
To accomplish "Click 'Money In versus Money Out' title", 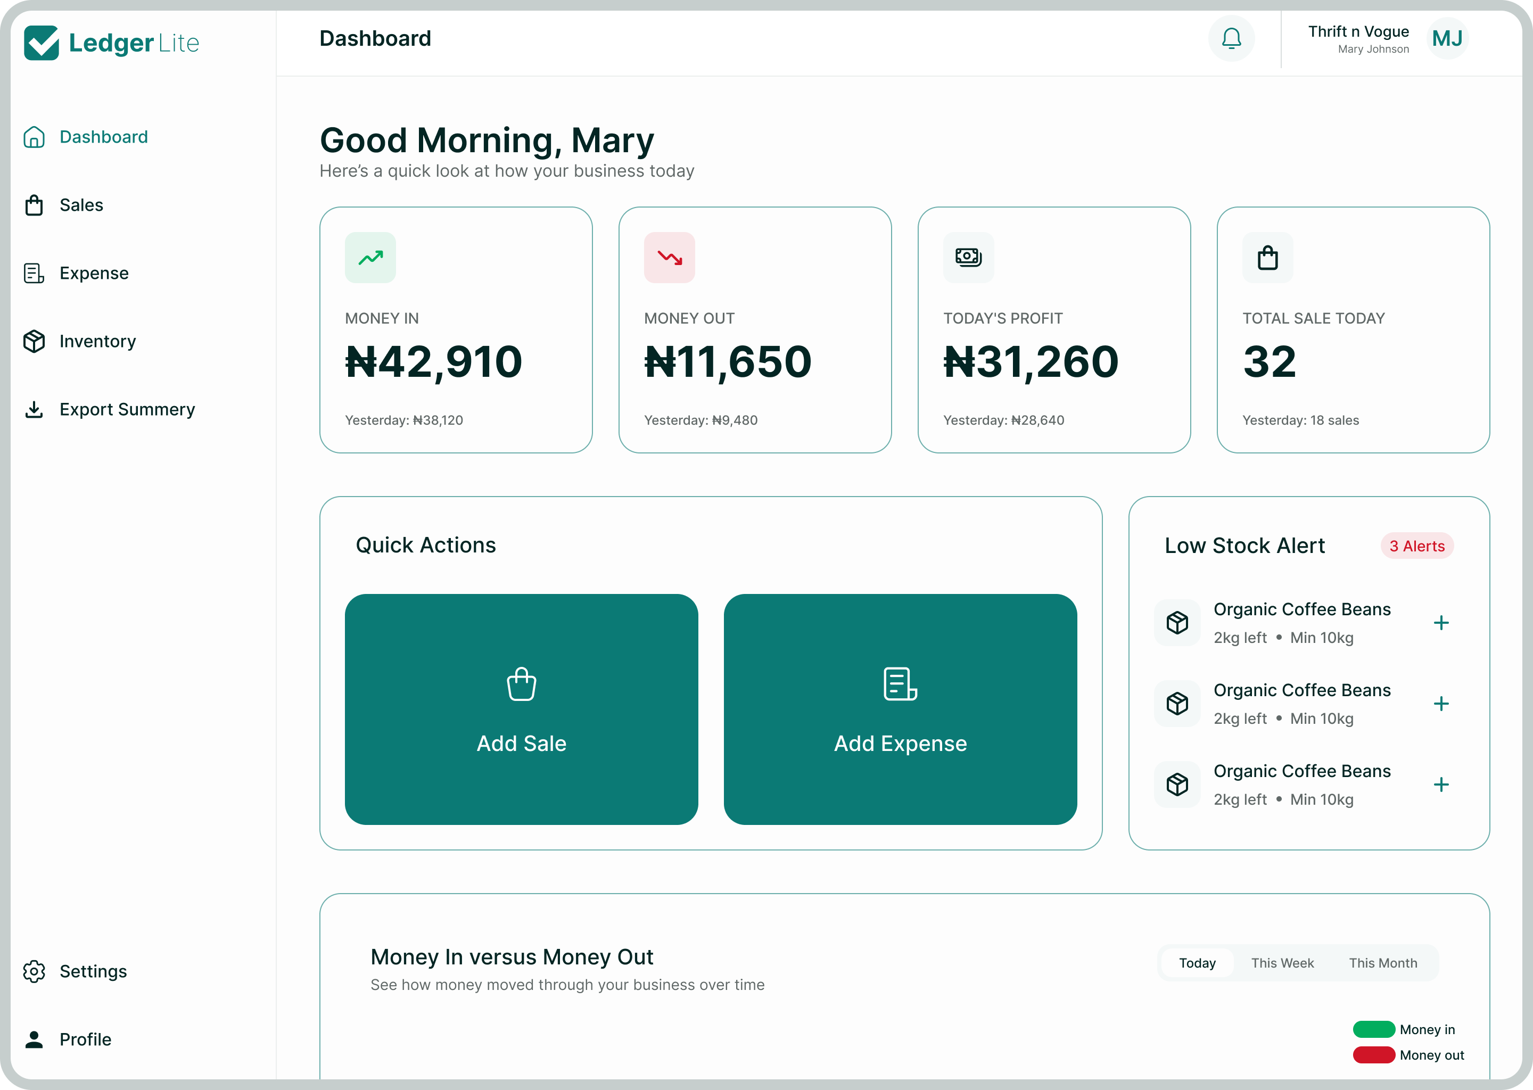I will click(x=512, y=956).
